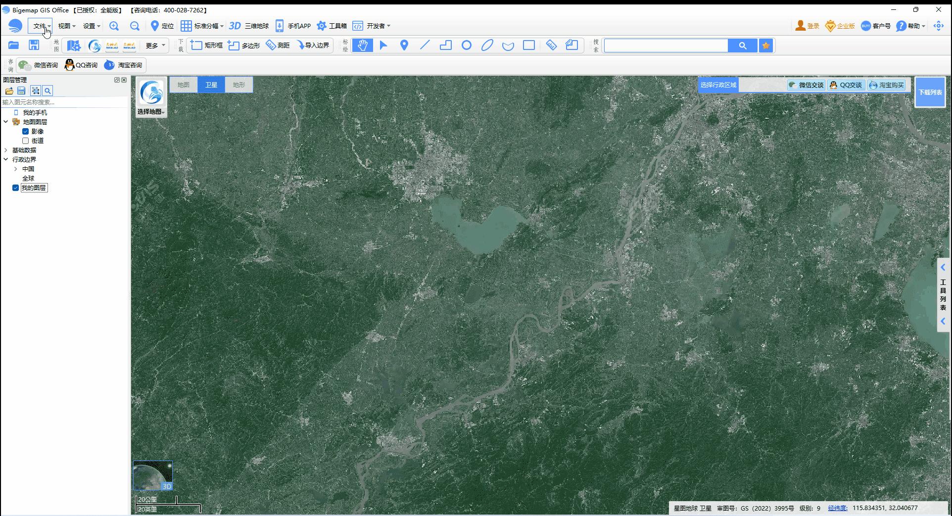Pick the circle drawing tool
Screen dimensions: 952x516
point(466,46)
